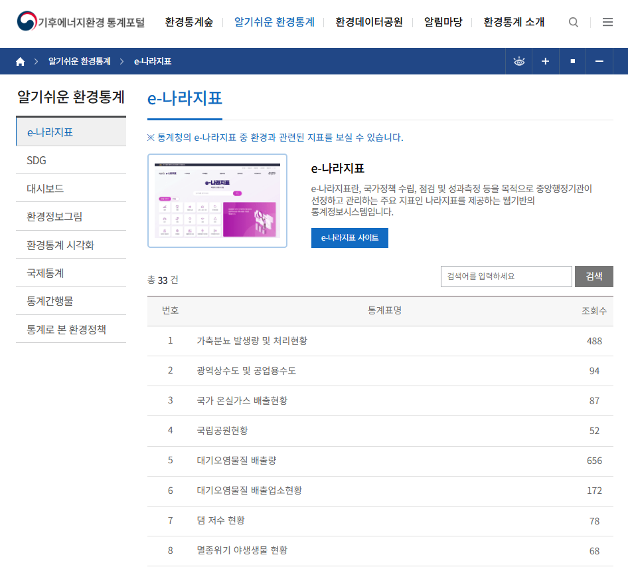Image resolution: width=628 pixels, height=569 pixels.
Task: Select 환경통계 시각화 in sidebar
Action: click(x=60, y=245)
